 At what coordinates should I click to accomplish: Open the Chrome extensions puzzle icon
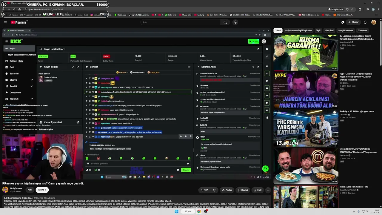click(360, 10)
